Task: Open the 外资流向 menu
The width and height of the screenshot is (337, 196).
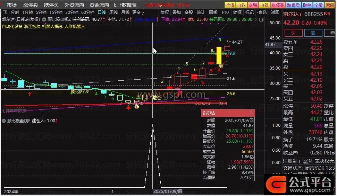Action: (74, 5)
